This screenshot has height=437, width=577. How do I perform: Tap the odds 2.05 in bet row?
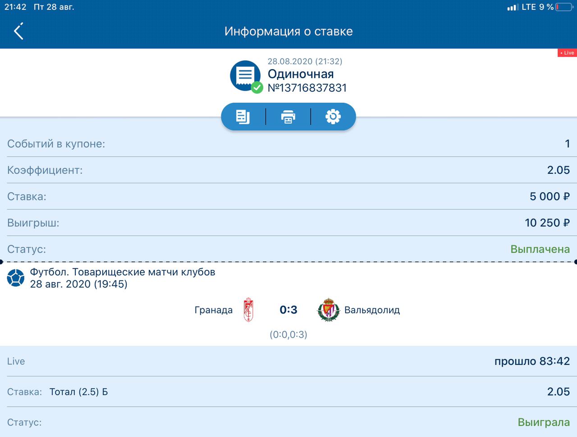pyautogui.click(x=559, y=392)
